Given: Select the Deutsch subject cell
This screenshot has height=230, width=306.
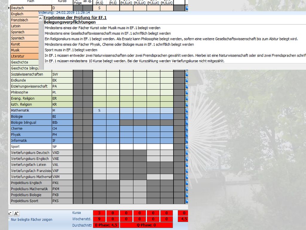Looking at the screenshot, I should [x=31, y=8].
